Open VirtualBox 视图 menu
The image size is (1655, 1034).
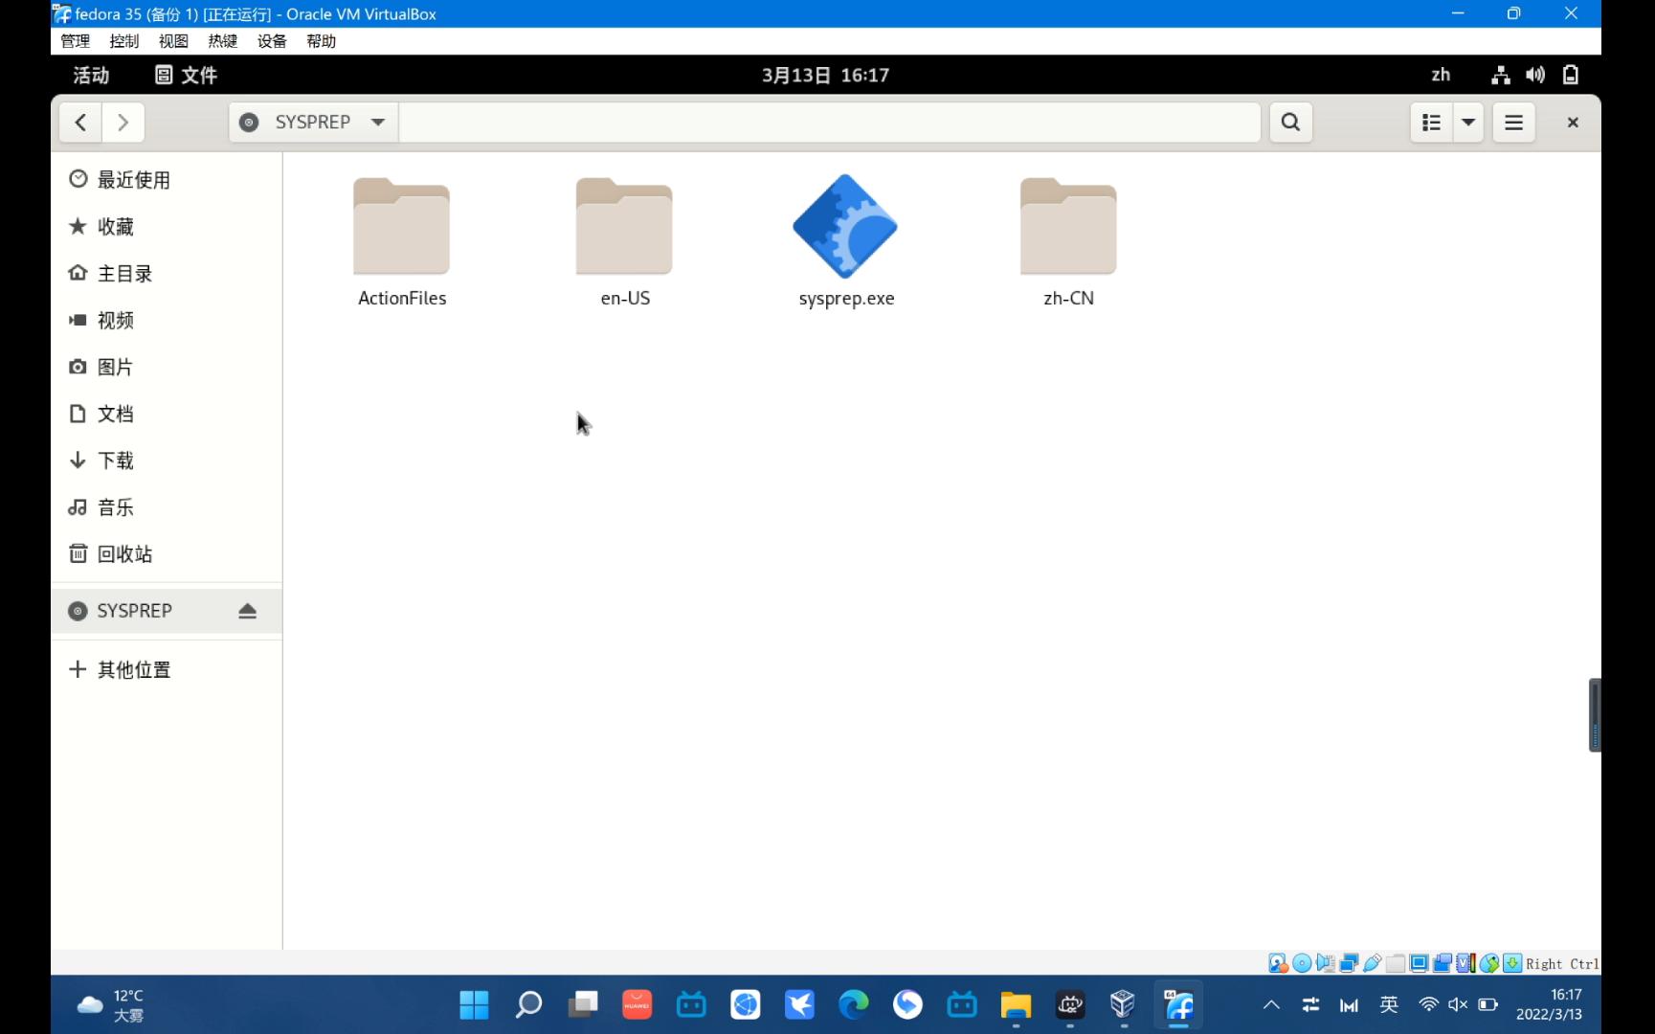[173, 41]
